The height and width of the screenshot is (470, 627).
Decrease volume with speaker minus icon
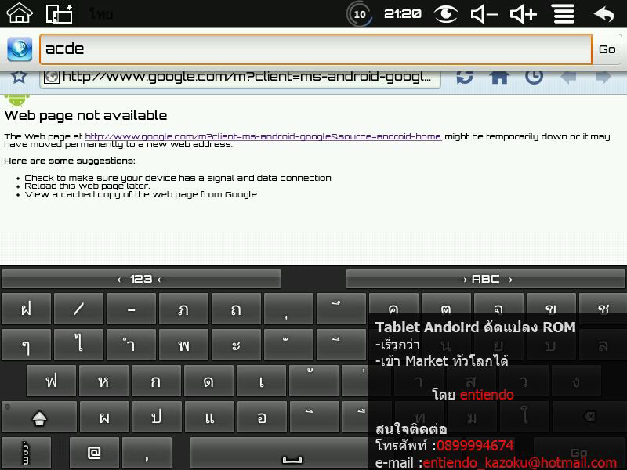484,13
